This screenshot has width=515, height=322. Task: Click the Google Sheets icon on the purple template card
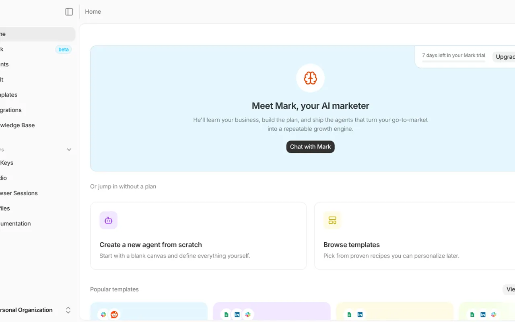coord(227,315)
